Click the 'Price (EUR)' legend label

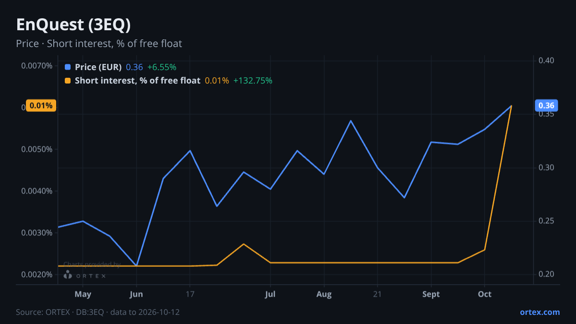(98, 67)
